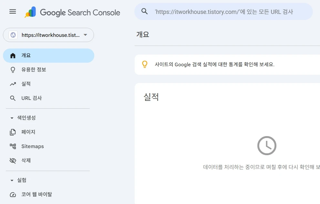
Task: Click the 실험 section header label
Action: tap(22, 180)
